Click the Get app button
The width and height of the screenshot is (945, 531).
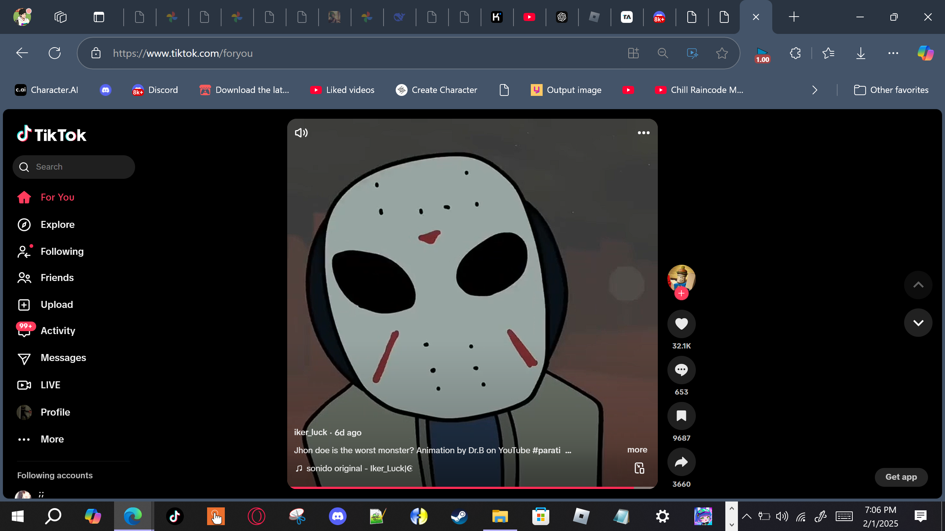901,477
